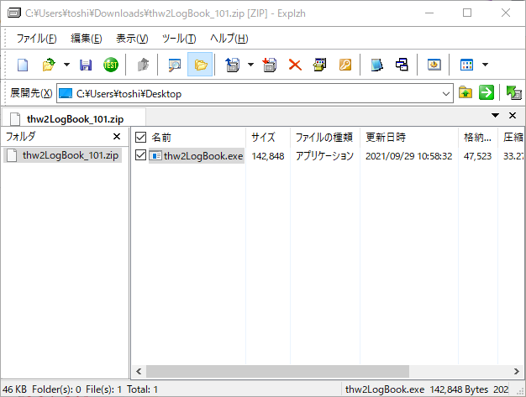
Task: Close the thw2LogBook_101.zip tab with X
Action: (513, 115)
